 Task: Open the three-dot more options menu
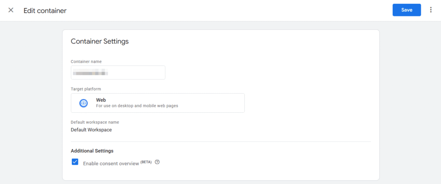click(431, 10)
